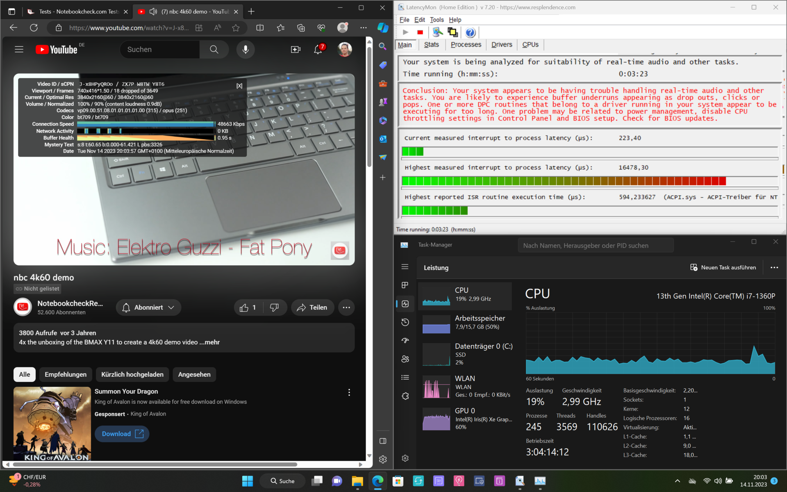The width and height of the screenshot is (787, 492).
Task: Expand video description via ...mehr
Action: 209,342
